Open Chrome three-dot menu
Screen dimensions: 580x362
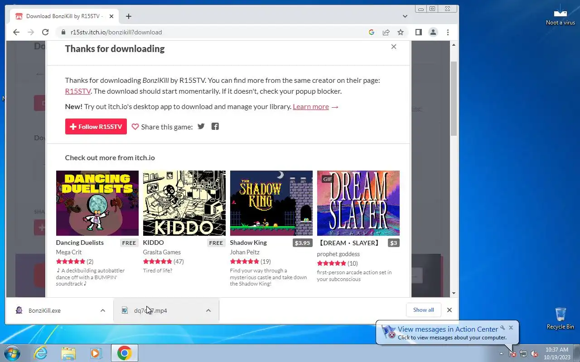(448, 32)
